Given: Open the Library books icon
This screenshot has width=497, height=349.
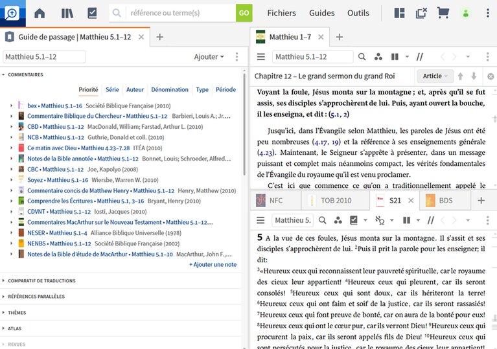Looking at the screenshot, I should (67, 13).
